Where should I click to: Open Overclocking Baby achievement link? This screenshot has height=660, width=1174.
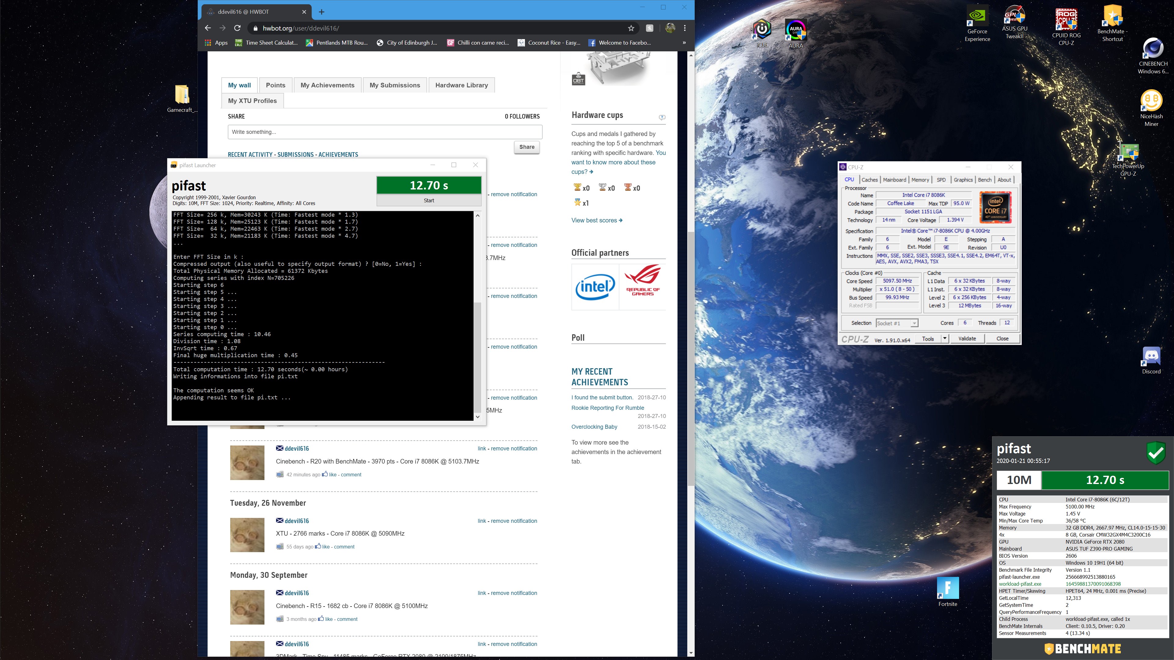click(594, 427)
